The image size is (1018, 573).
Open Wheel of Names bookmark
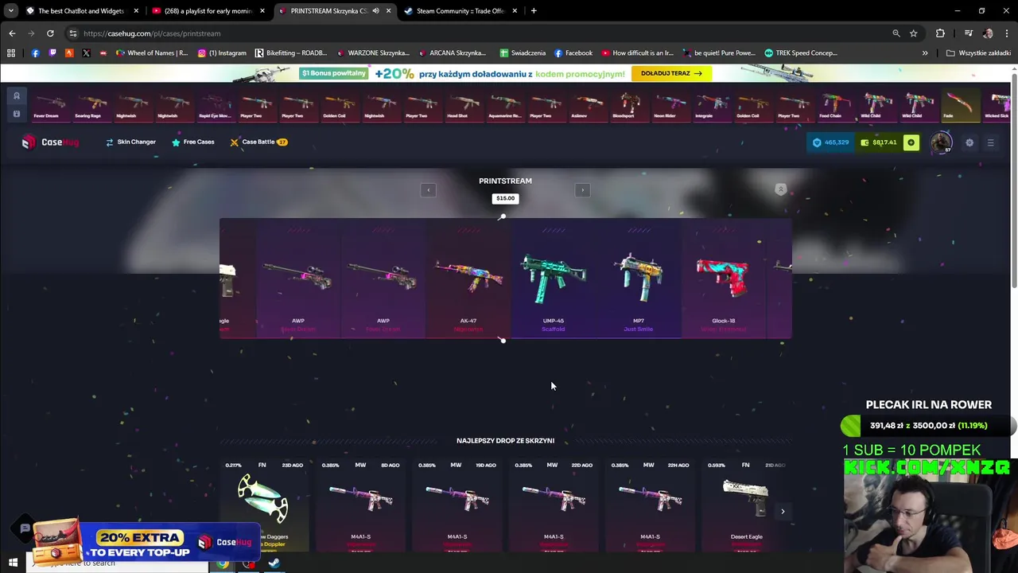pyautogui.click(x=152, y=53)
